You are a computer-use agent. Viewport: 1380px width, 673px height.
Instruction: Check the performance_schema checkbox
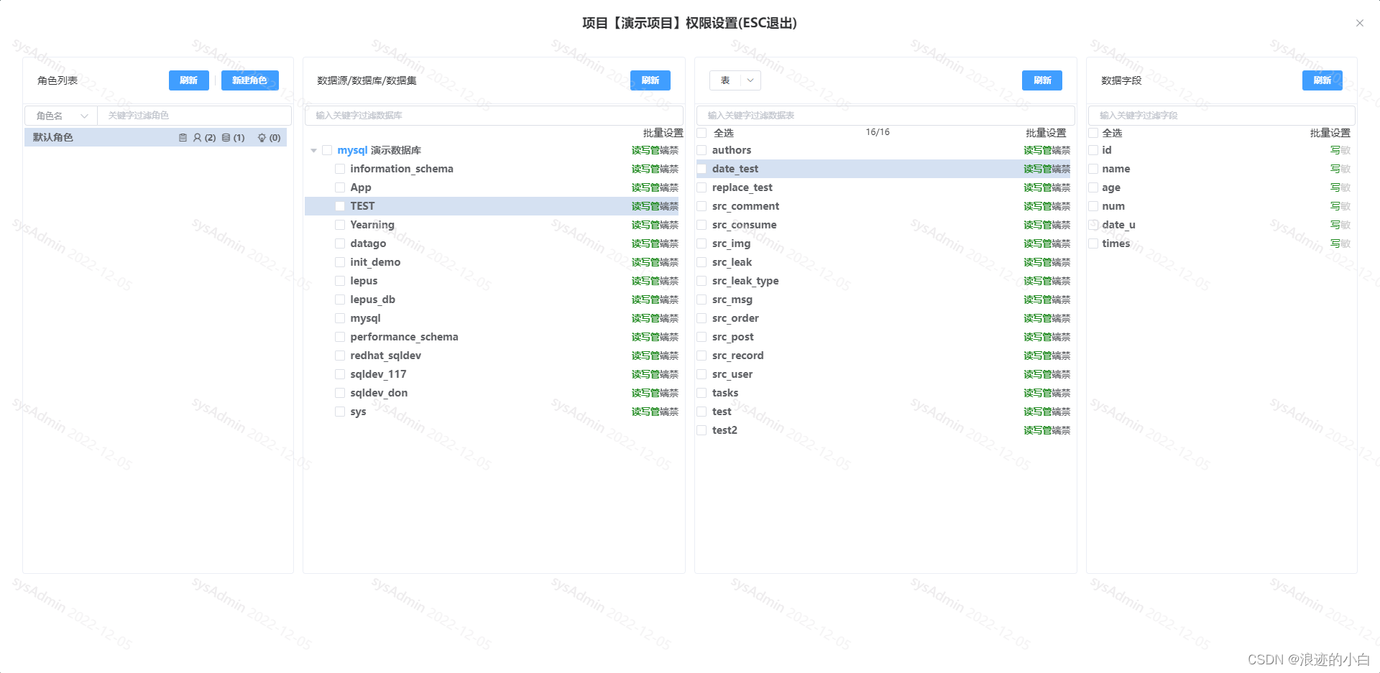(x=340, y=337)
